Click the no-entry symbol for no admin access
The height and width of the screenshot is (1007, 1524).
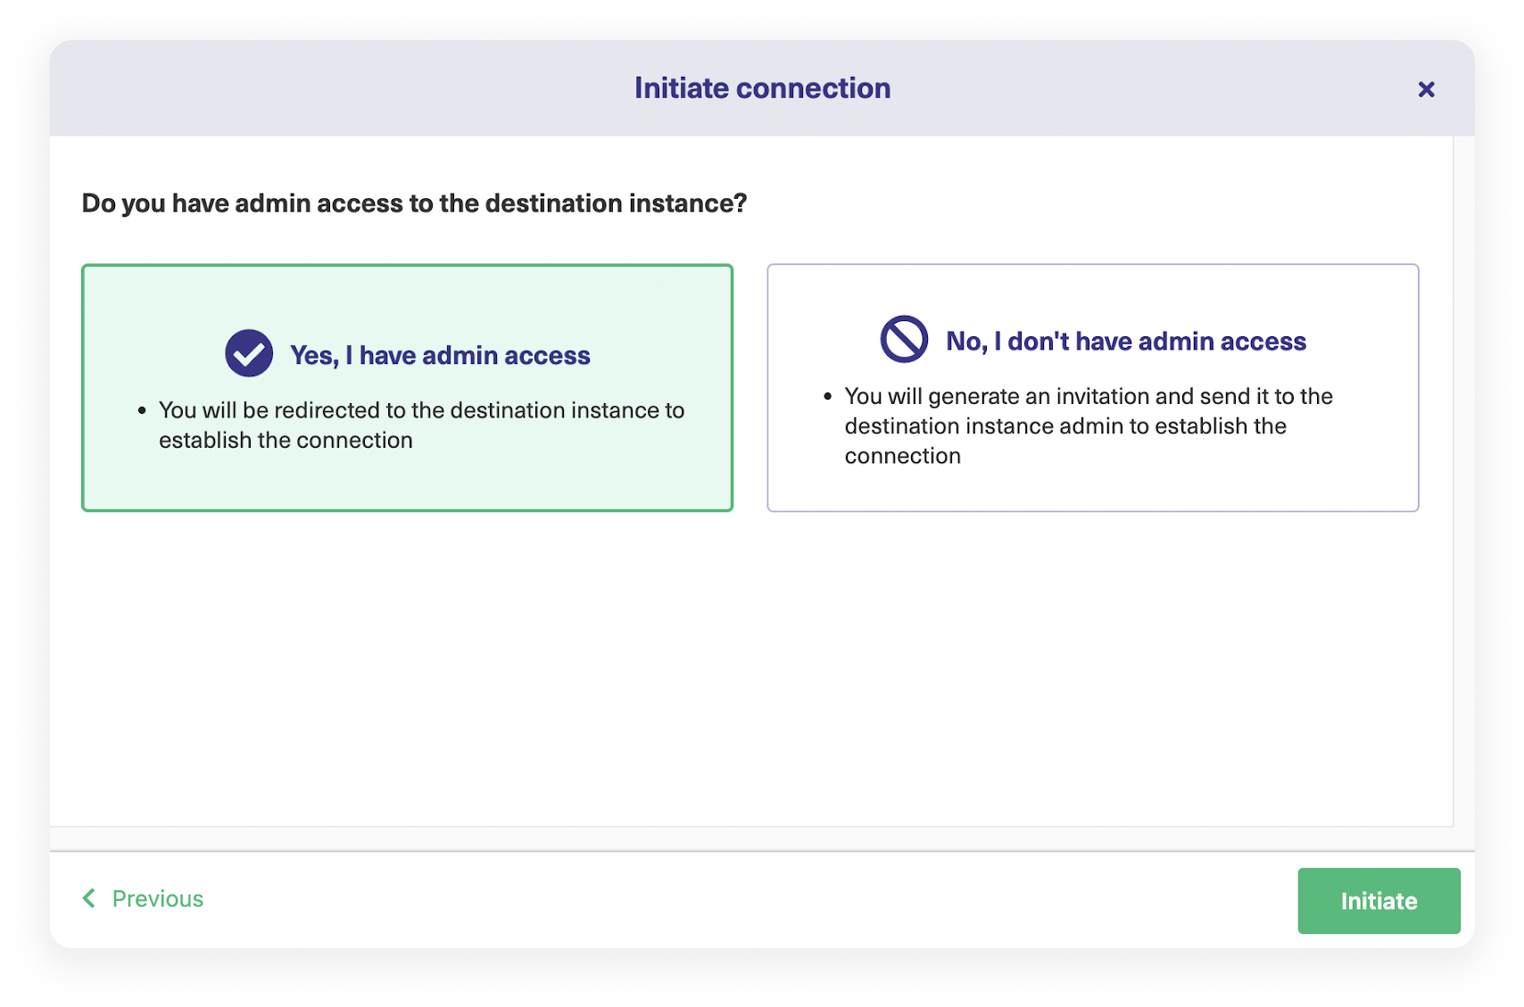click(x=902, y=340)
